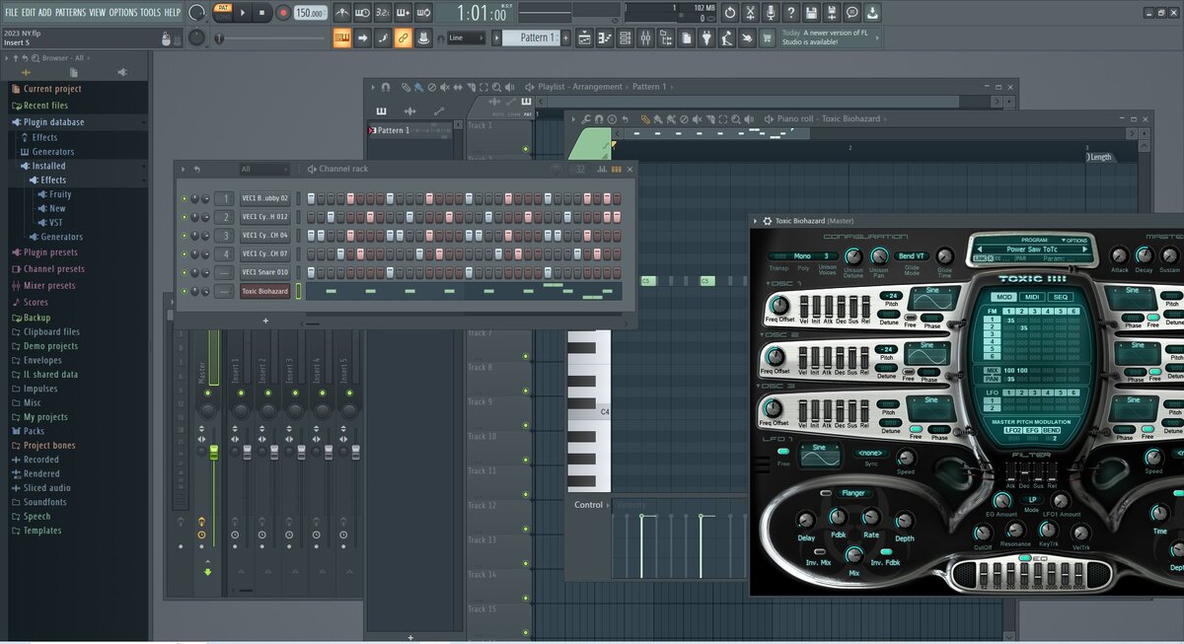Click the Toxic Biohazard gear settings icon
1184x644 pixels.
(x=767, y=221)
